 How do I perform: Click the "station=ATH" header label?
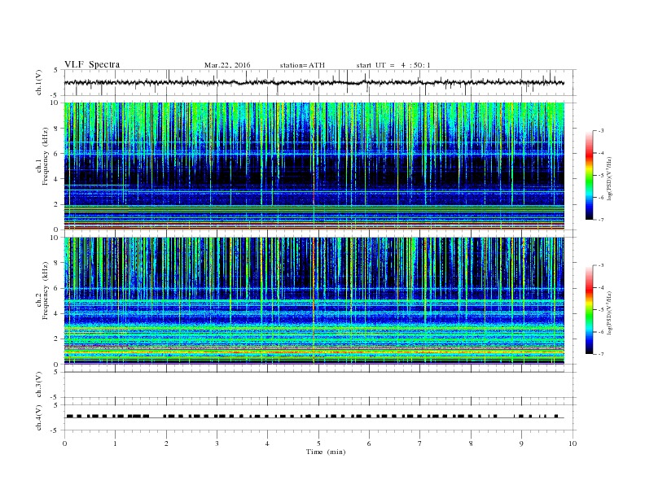coord(302,65)
